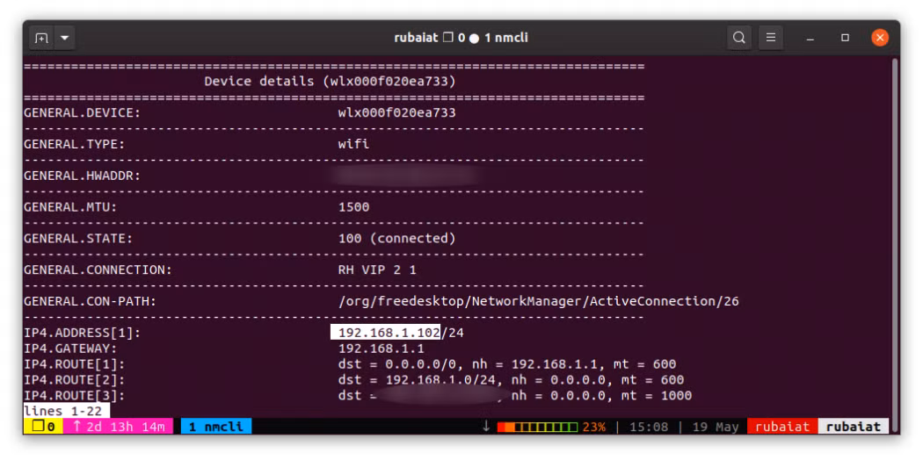Screen dimensions: 923x460
Task: Click the yellow session index '0' segment
Action: click(43, 427)
